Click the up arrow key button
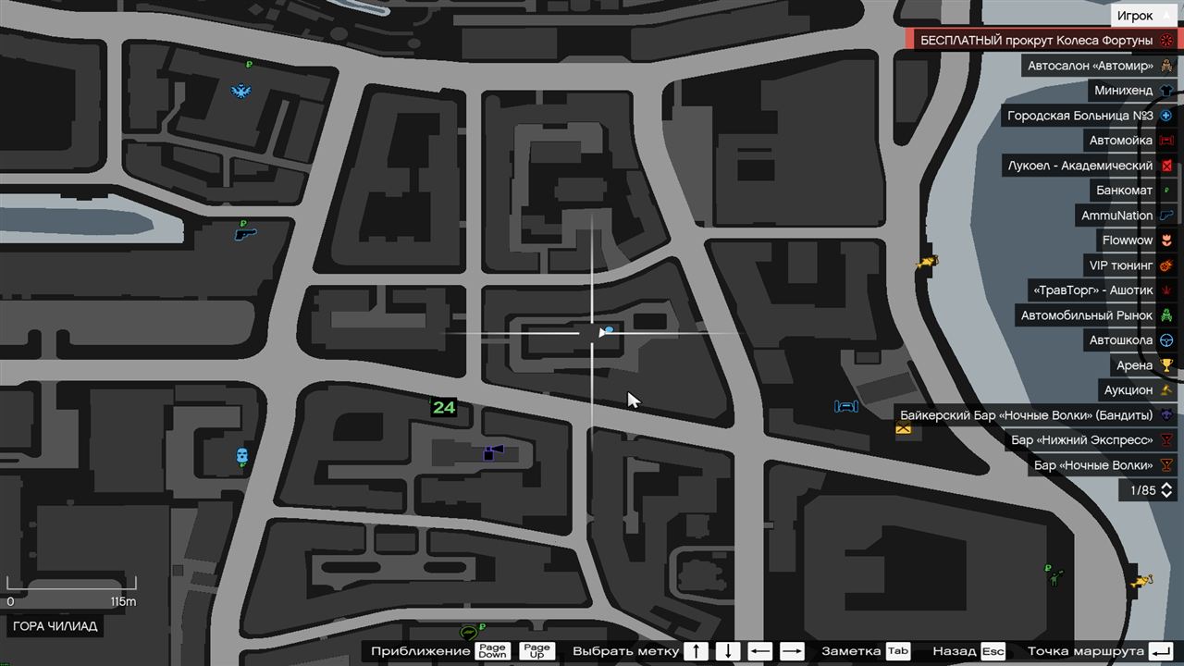Screen dimensions: 1184x666 coord(696,651)
